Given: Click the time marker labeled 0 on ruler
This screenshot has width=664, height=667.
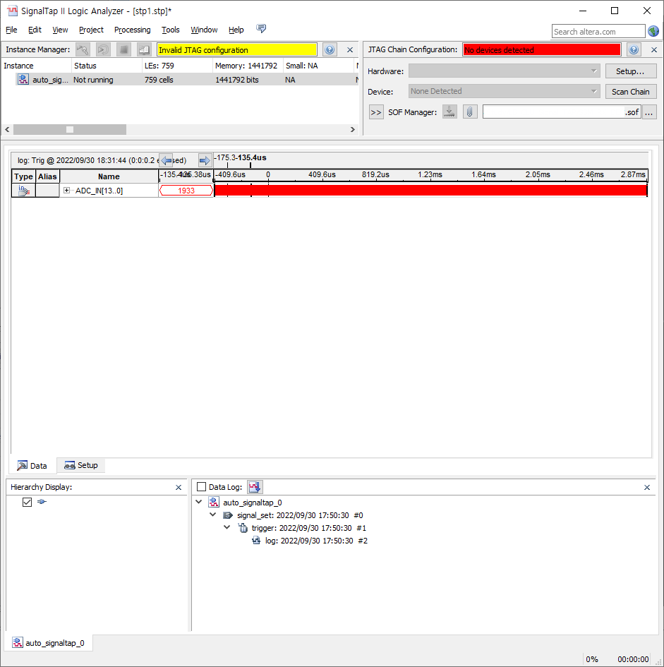Looking at the screenshot, I should point(268,174).
